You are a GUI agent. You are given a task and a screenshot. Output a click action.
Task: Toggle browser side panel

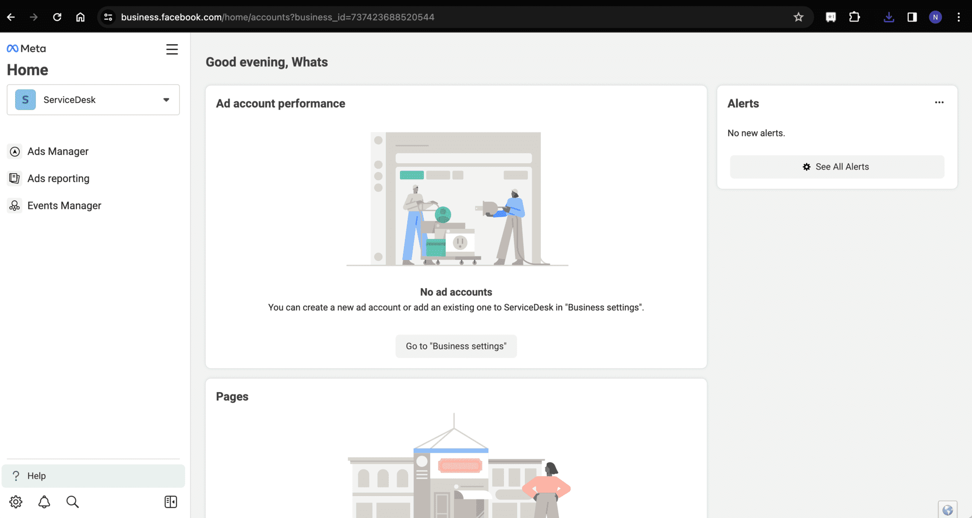(x=912, y=17)
